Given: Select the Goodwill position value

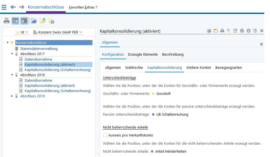Looking at the screenshot, I should pos(163,93).
